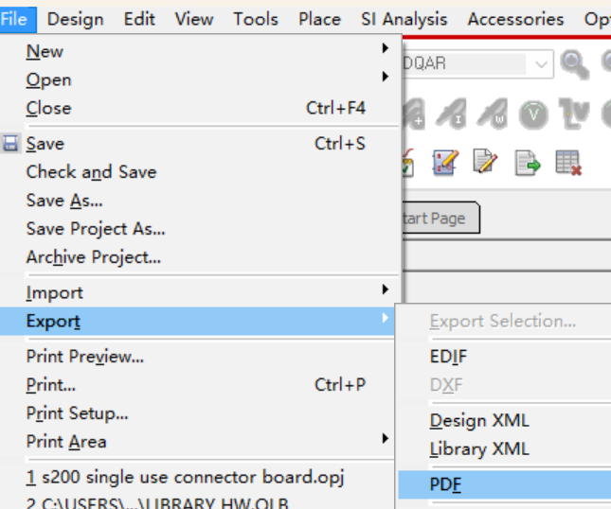Open the View menu
Screen dimensions: 611x509
pyautogui.click(x=194, y=19)
